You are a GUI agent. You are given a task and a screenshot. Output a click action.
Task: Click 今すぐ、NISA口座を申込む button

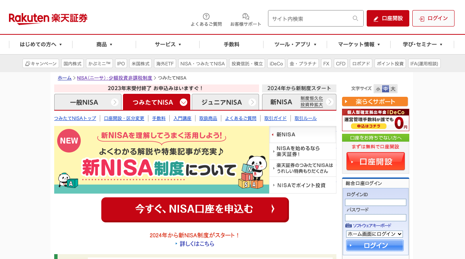195,209
